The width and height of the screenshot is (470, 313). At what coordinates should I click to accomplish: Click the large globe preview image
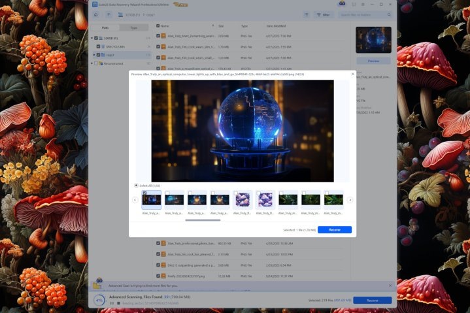243,131
